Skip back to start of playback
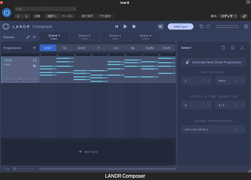The height and width of the screenshot is (180, 251). [x=117, y=27]
